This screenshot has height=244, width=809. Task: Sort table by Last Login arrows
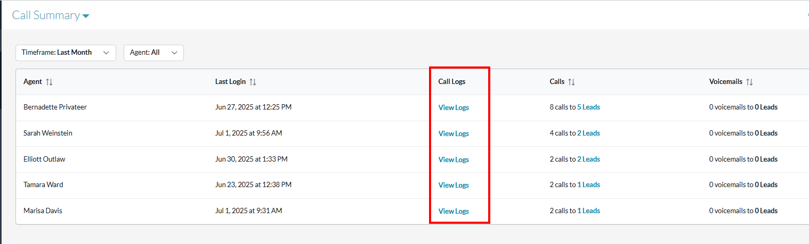(253, 82)
